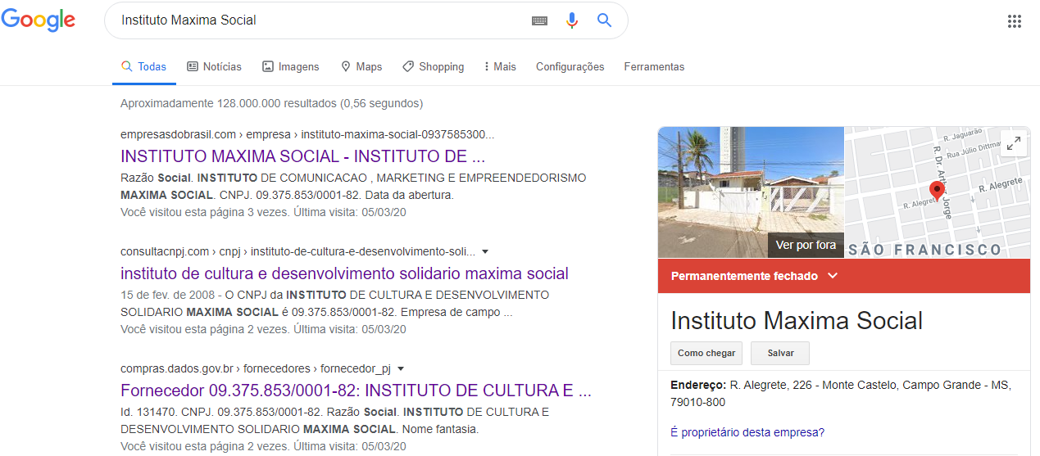Switch to the Notícias tab
1040x456 pixels.
tap(214, 67)
